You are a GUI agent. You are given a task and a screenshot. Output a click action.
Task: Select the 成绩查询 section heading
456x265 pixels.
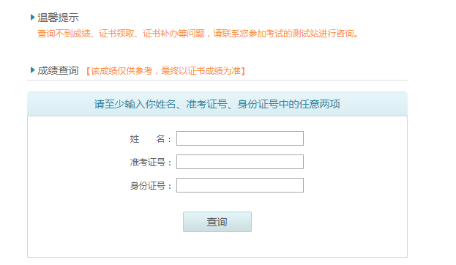(58, 70)
